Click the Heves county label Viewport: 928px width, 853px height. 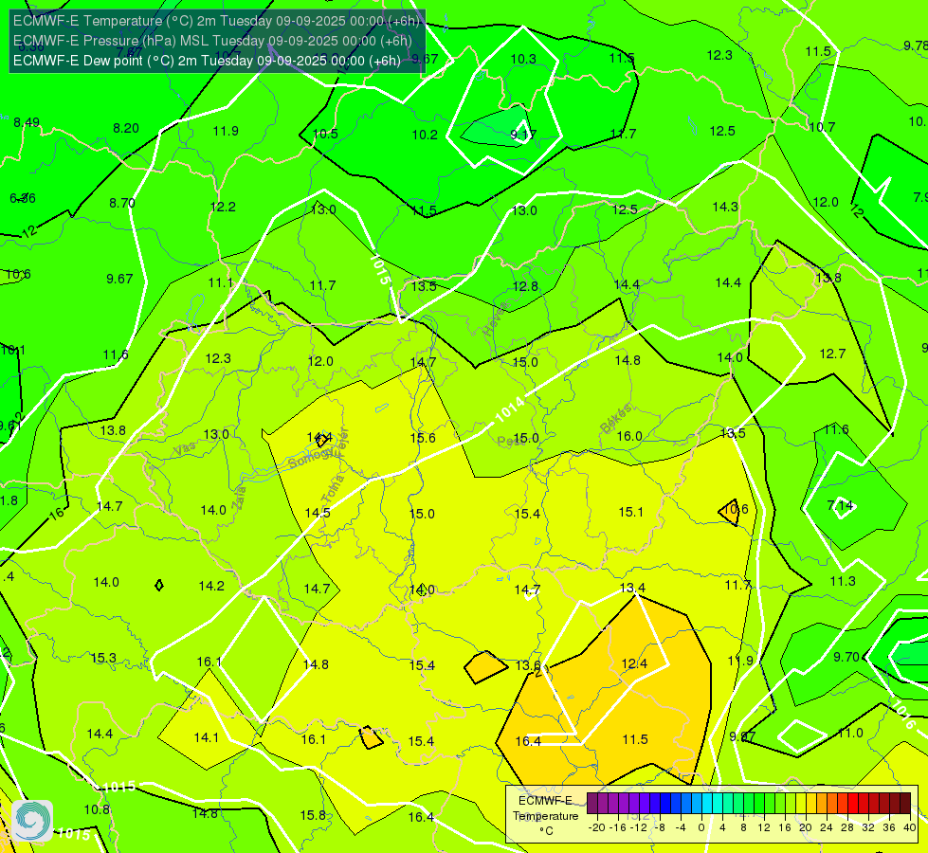[x=496, y=319]
